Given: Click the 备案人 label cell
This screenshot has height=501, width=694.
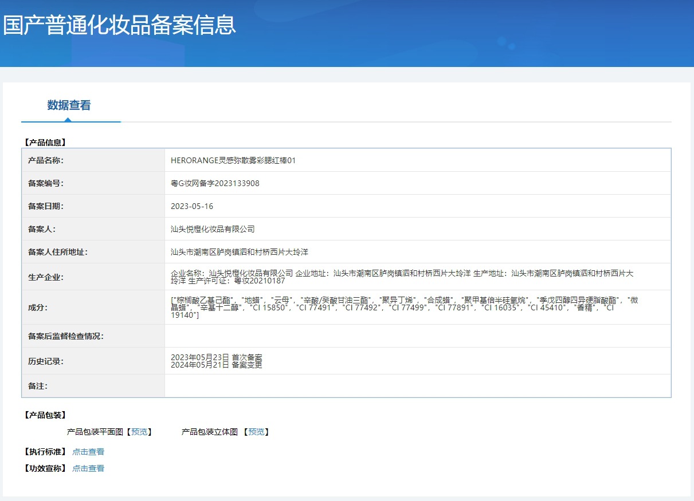Looking at the screenshot, I should point(93,229).
